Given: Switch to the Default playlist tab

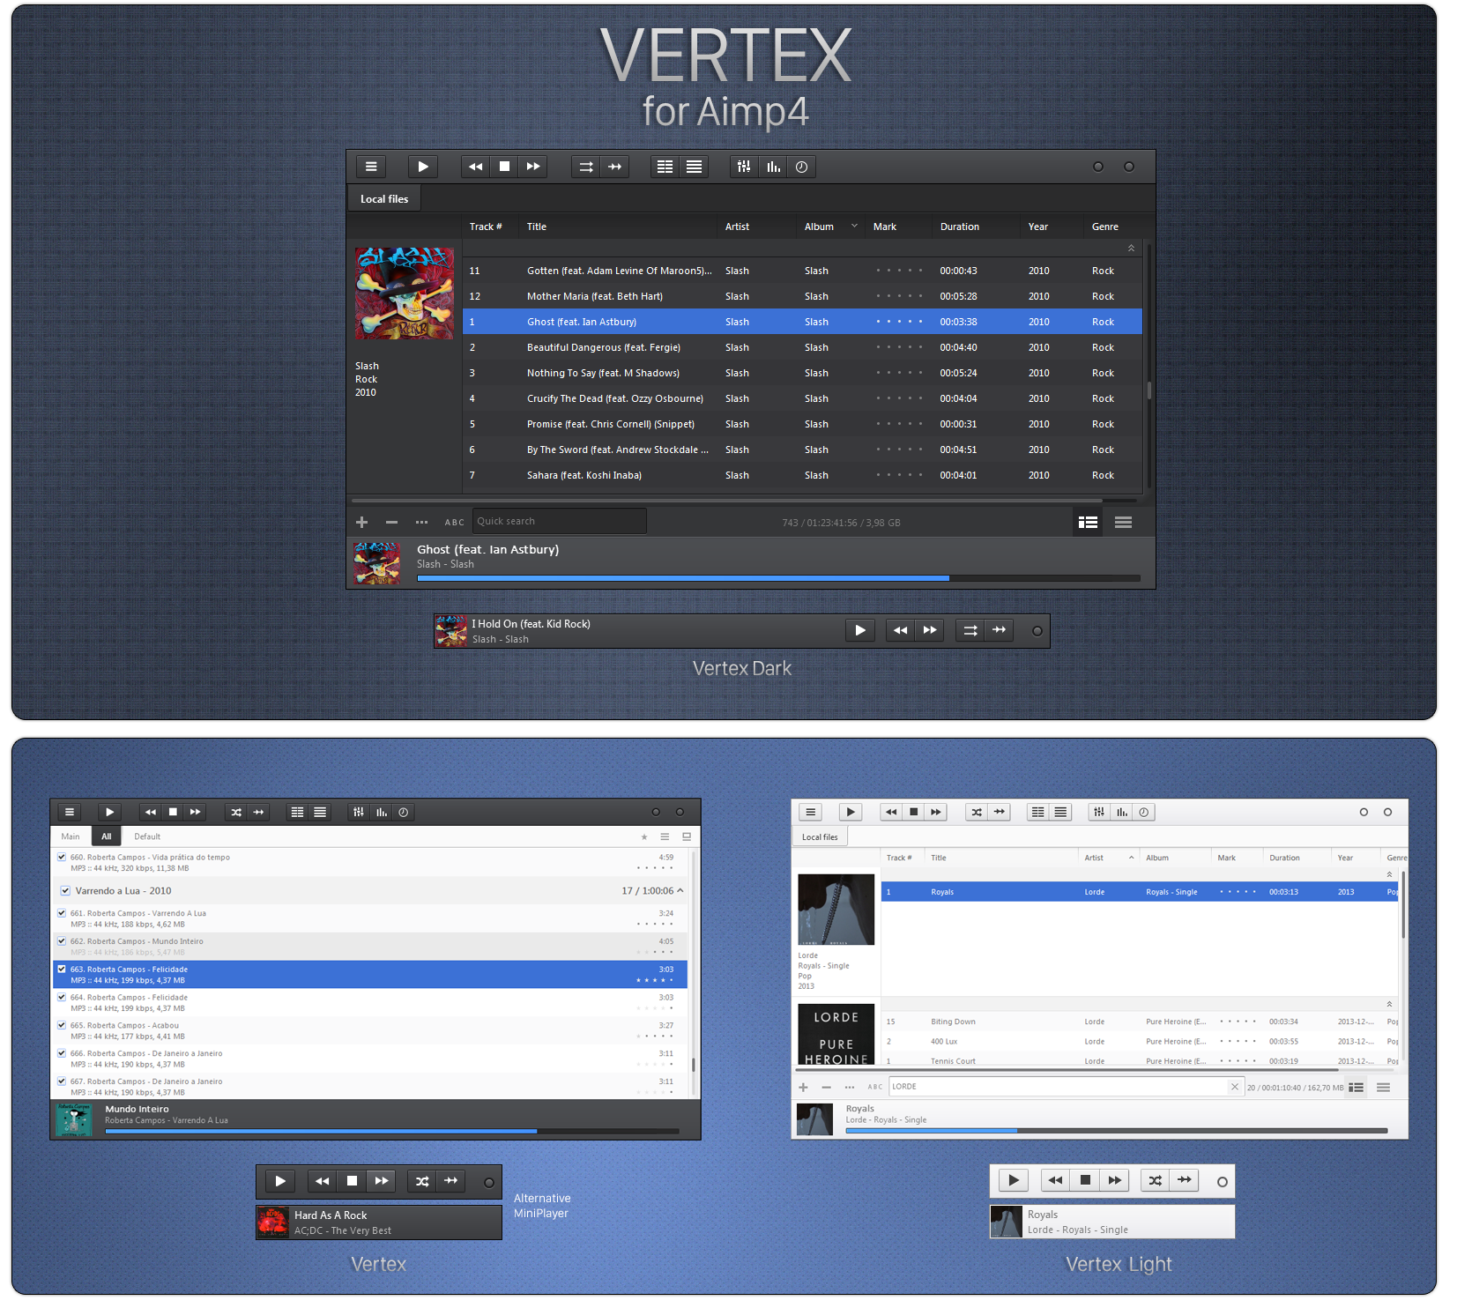Looking at the screenshot, I should [147, 837].
